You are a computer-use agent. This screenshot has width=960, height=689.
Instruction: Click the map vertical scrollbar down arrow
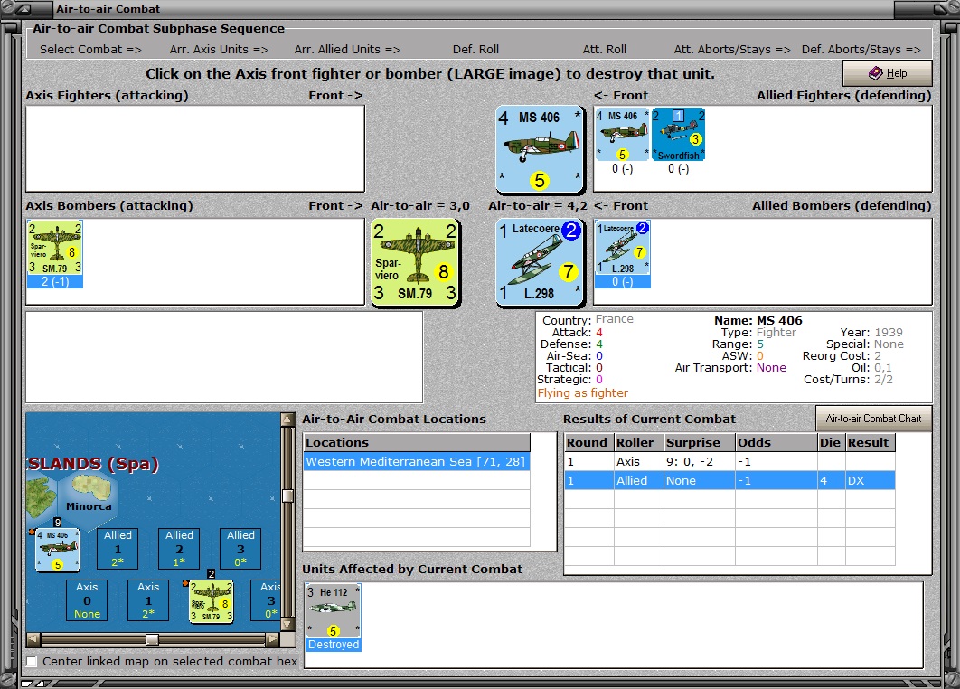pos(287,626)
